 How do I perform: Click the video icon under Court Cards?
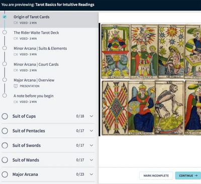[x=16, y=70]
